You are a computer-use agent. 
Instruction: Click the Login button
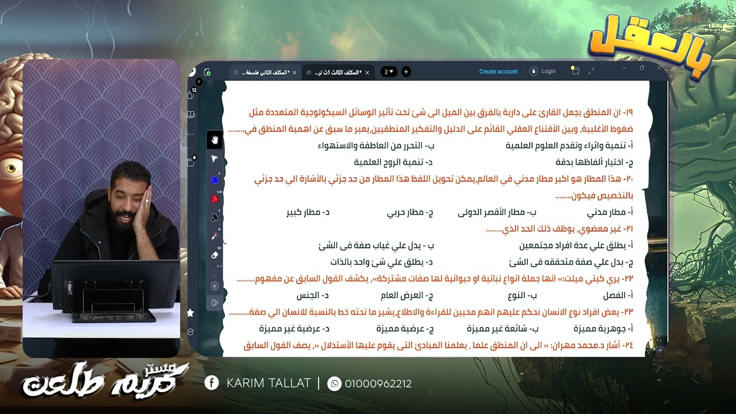[549, 71]
